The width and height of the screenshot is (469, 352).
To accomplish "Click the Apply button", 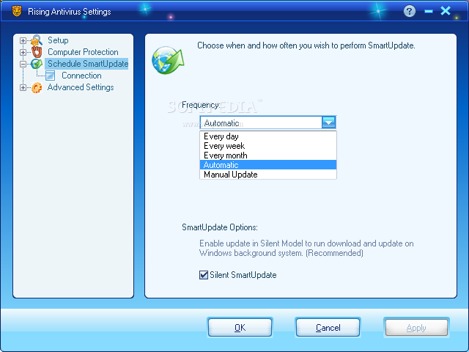I will [x=416, y=328].
